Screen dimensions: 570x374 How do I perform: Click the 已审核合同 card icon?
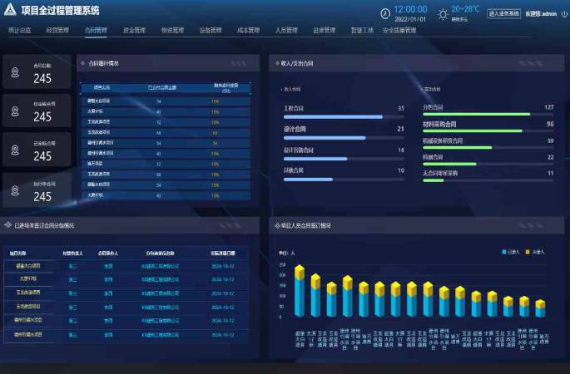pyautogui.click(x=14, y=150)
